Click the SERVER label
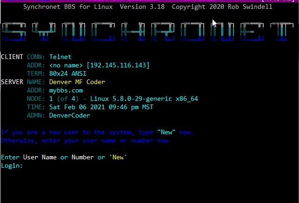The height and width of the screenshot is (203, 299). coord(12,82)
